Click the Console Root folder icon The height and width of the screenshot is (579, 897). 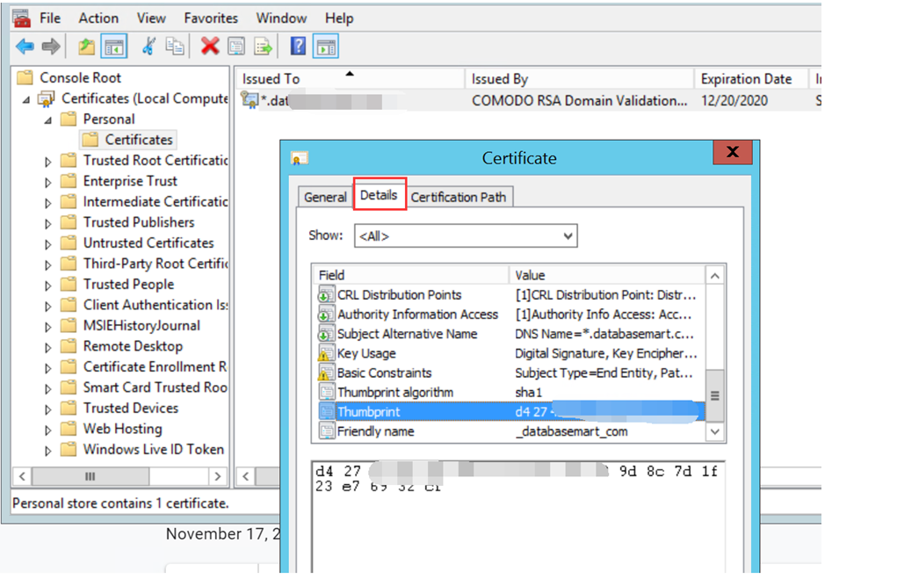pos(25,78)
